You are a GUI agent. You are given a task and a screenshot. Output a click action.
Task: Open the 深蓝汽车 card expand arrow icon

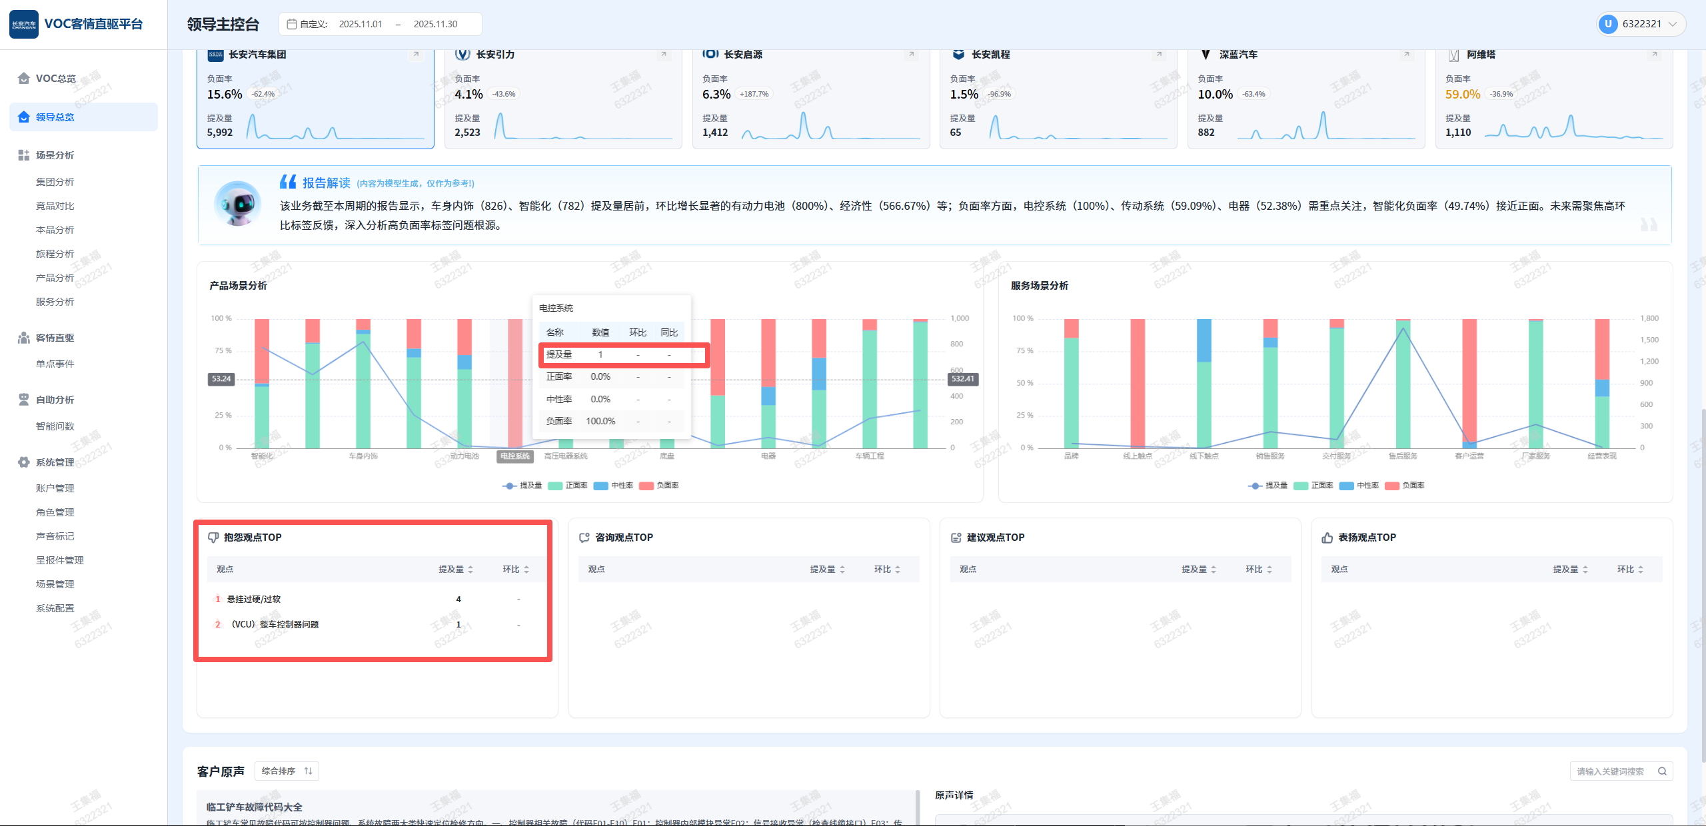[1407, 55]
